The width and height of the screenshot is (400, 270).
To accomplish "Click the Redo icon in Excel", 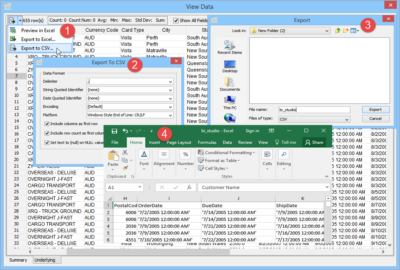I will pos(138,131).
